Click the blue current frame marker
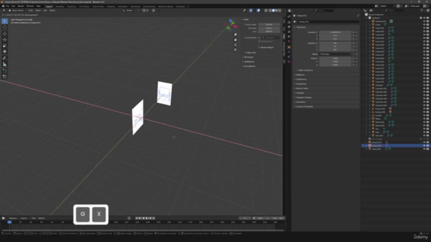431x242 pixels. point(9,222)
